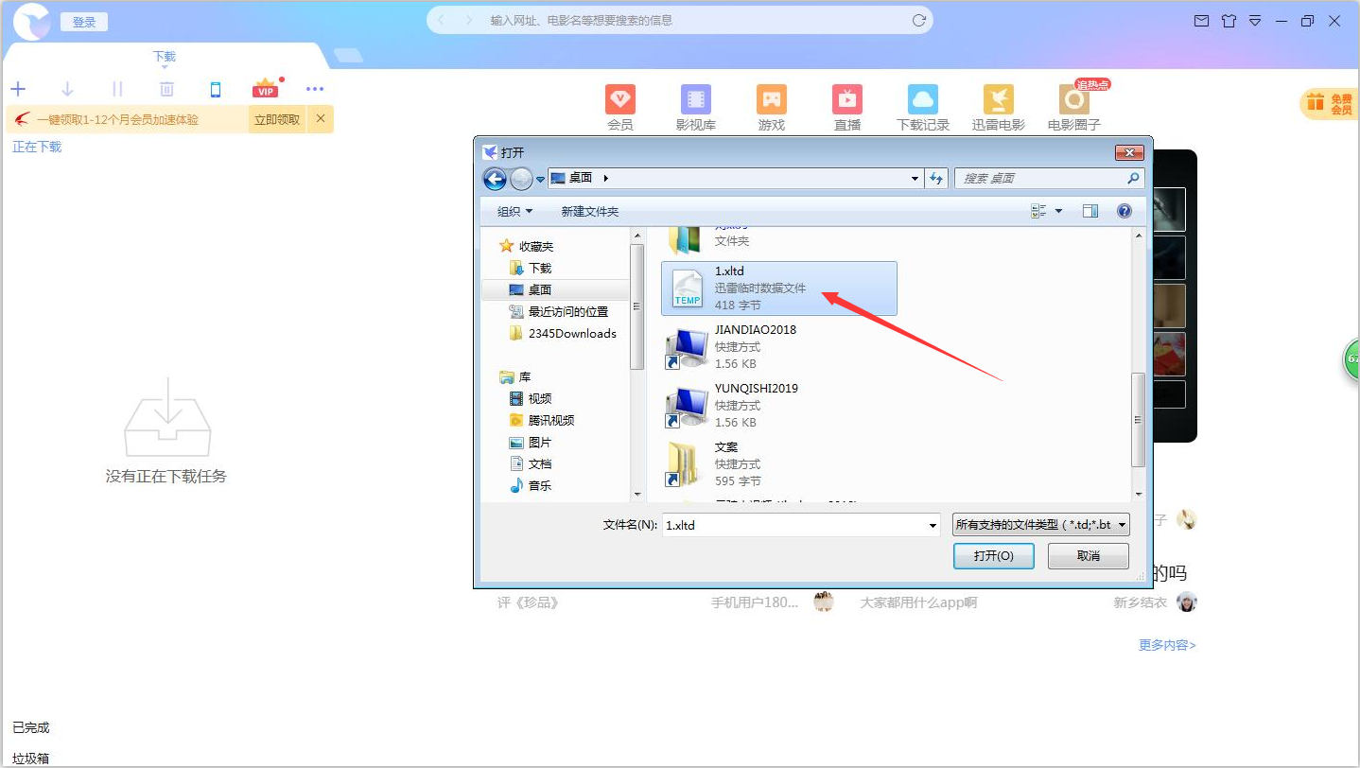
Task: Click the new task plus icon
Action: (x=18, y=89)
